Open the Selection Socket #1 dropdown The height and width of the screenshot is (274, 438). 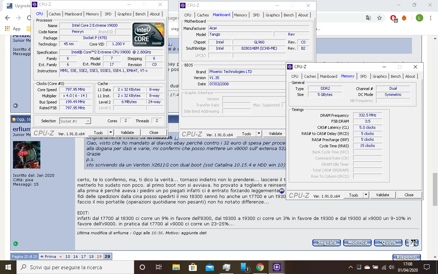tap(75, 121)
